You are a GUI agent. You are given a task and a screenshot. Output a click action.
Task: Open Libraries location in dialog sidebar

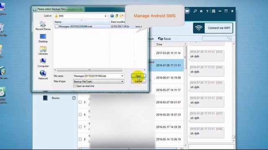pos(43,50)
